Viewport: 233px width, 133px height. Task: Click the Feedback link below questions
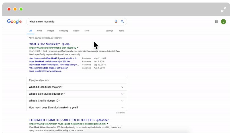[120, 113]
